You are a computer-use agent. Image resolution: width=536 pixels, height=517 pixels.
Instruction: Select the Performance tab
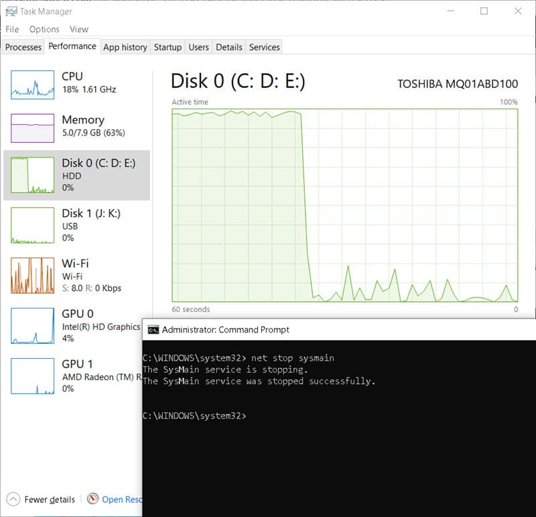point(72,46)
